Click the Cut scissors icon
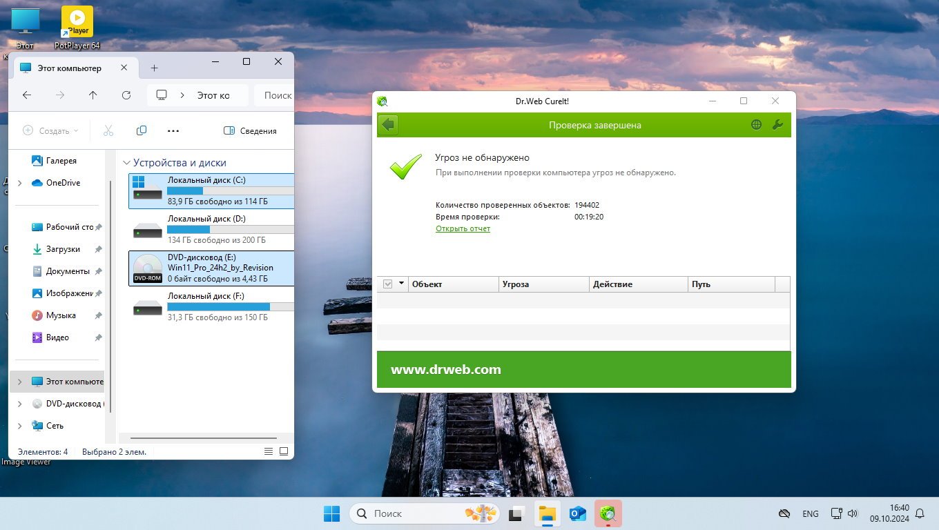 [x=108, y=130]
